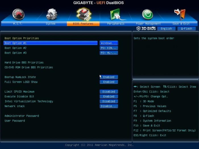The width and height of the screenshot is (199, 149).
Task: Open Boot Option #2 P0: KIN value
Action: click(109, 48)
